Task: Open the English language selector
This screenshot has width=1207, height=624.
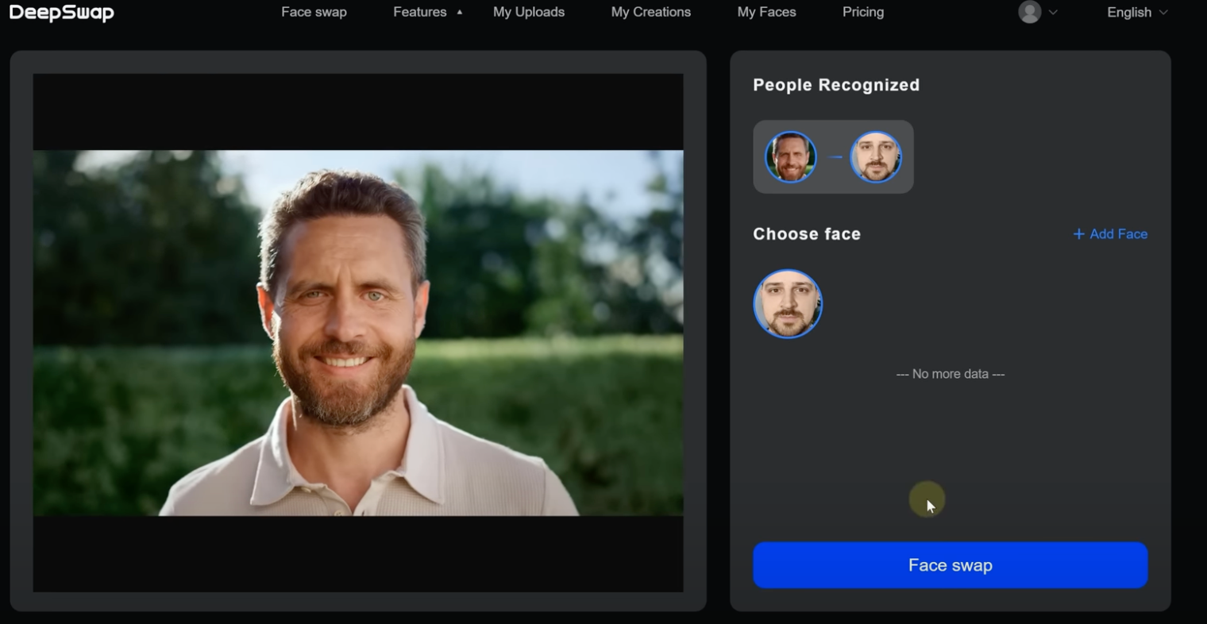Action: 1128,12
